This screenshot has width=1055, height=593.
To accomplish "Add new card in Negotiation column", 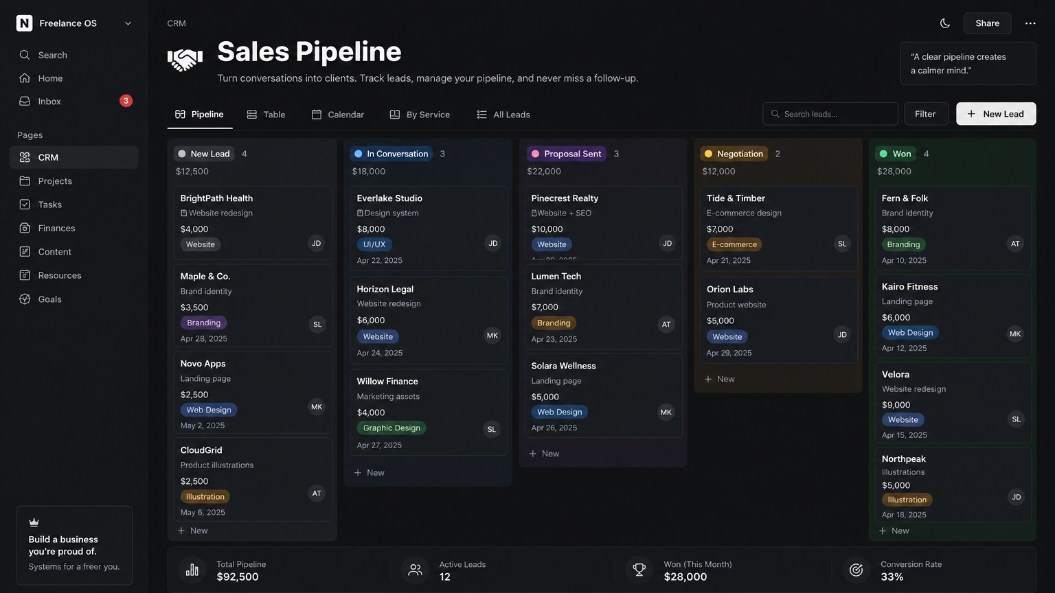I will (720, 379).
